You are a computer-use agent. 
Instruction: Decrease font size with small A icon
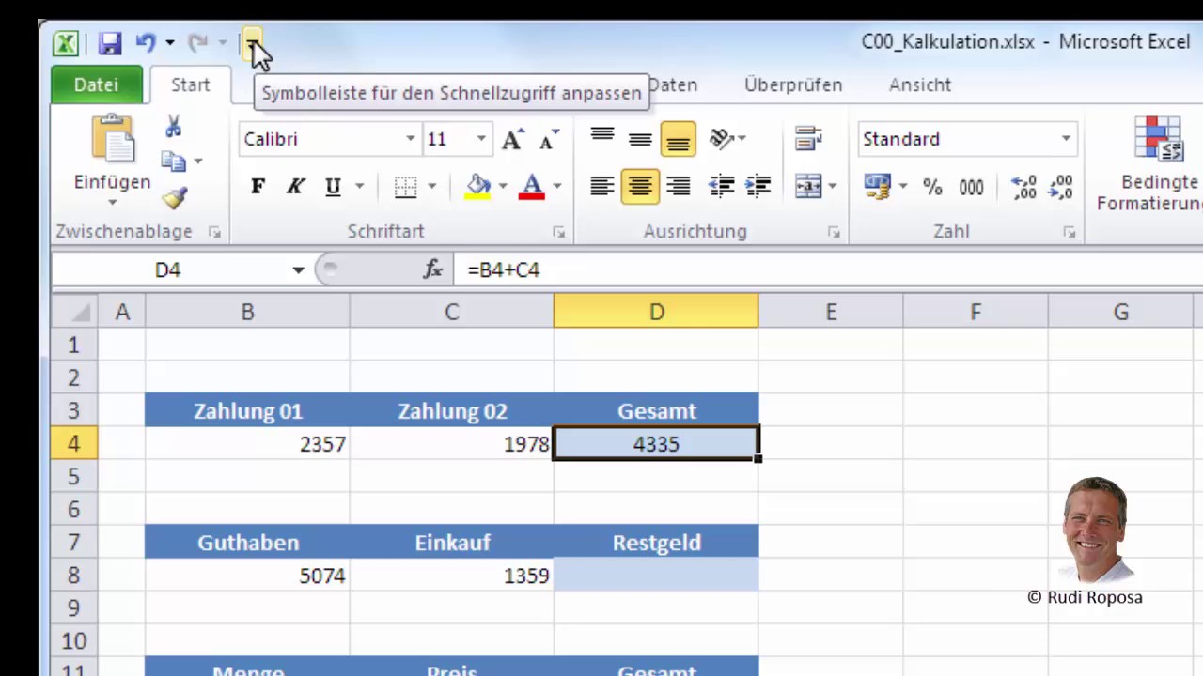pos(549,140)
